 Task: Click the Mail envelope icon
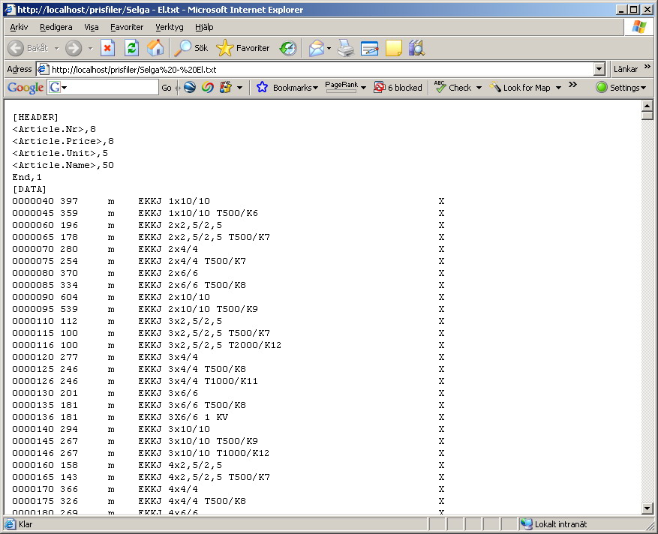317,48
